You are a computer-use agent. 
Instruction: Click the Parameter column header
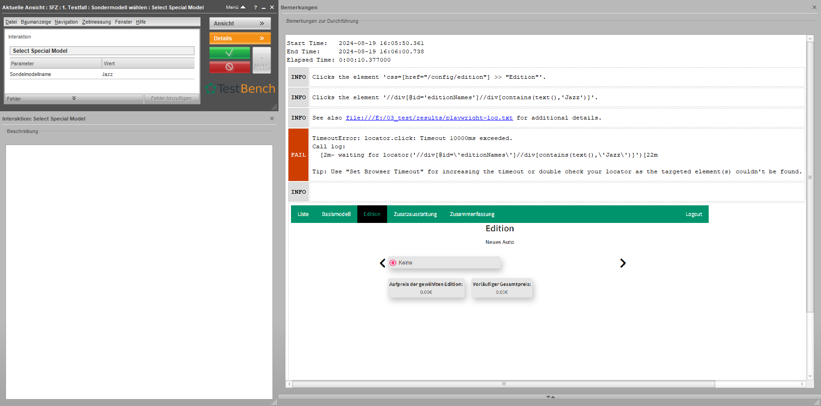[56, 63]
